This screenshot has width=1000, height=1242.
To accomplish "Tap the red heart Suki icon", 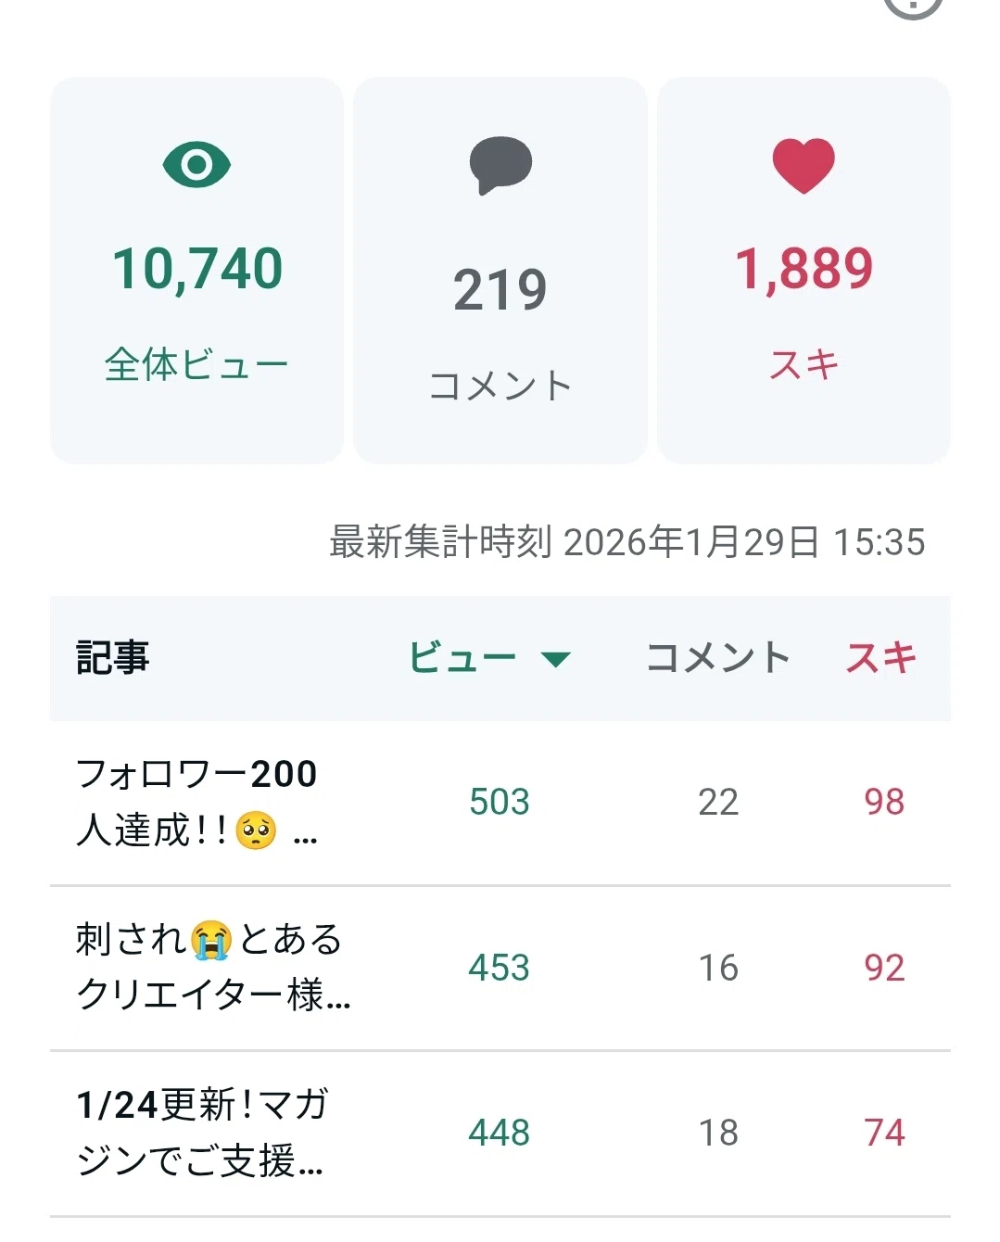I will pyautogui.click(x=804, y=166).
